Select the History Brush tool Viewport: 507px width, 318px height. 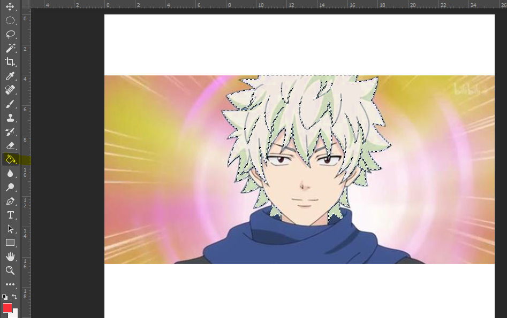(10, 131)
